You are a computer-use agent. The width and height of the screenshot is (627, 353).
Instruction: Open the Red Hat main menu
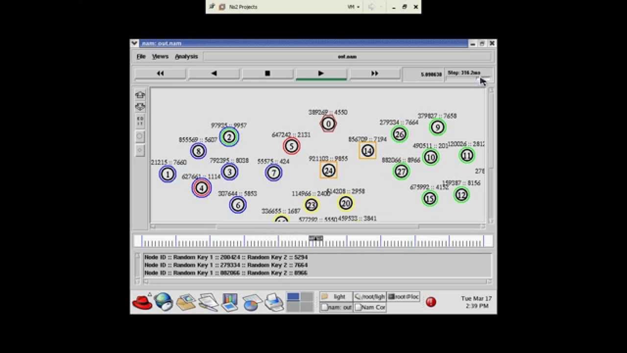pyautogui.click(x=143, y=302)
